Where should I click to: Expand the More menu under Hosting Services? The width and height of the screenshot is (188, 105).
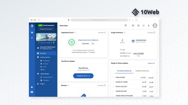[x=43, y=70]
